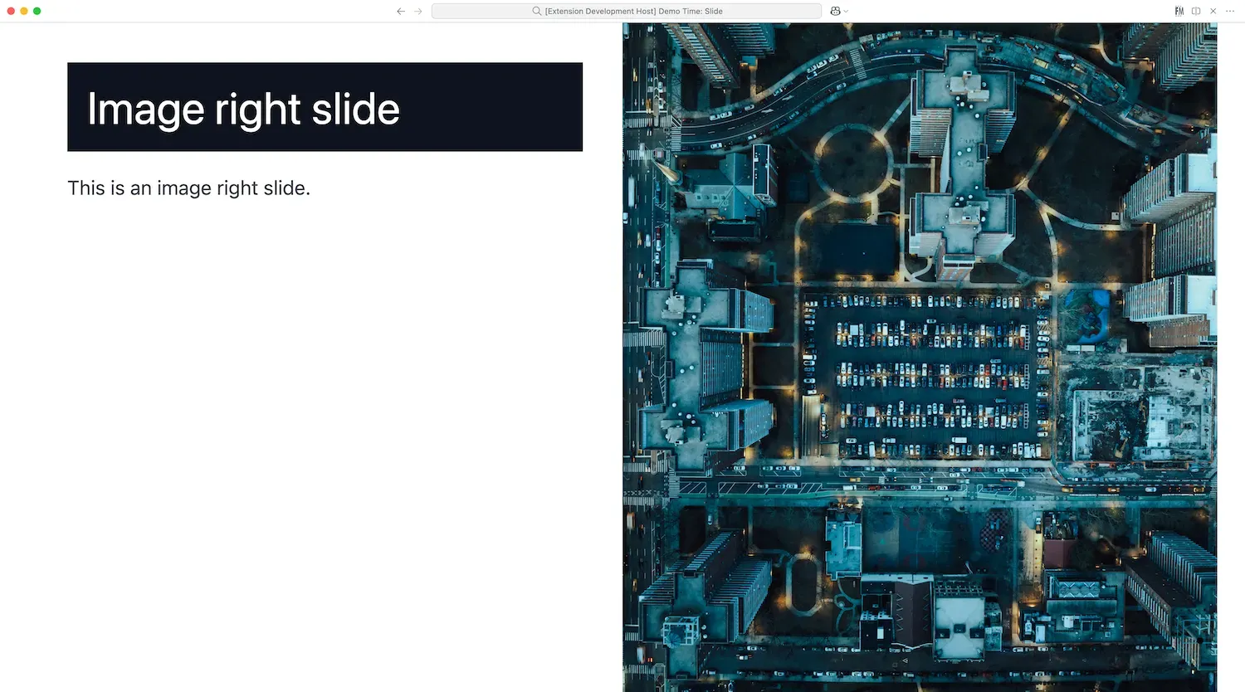The width and height of the screenshot is (1245, 692).
Task: Click "This is an image right slide." text
Action: click(x=188, y=188)
